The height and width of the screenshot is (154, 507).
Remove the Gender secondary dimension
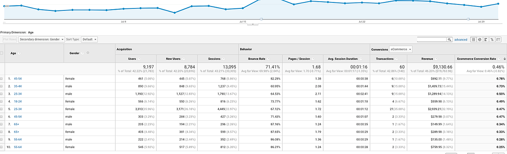click(x=88, y=53)
